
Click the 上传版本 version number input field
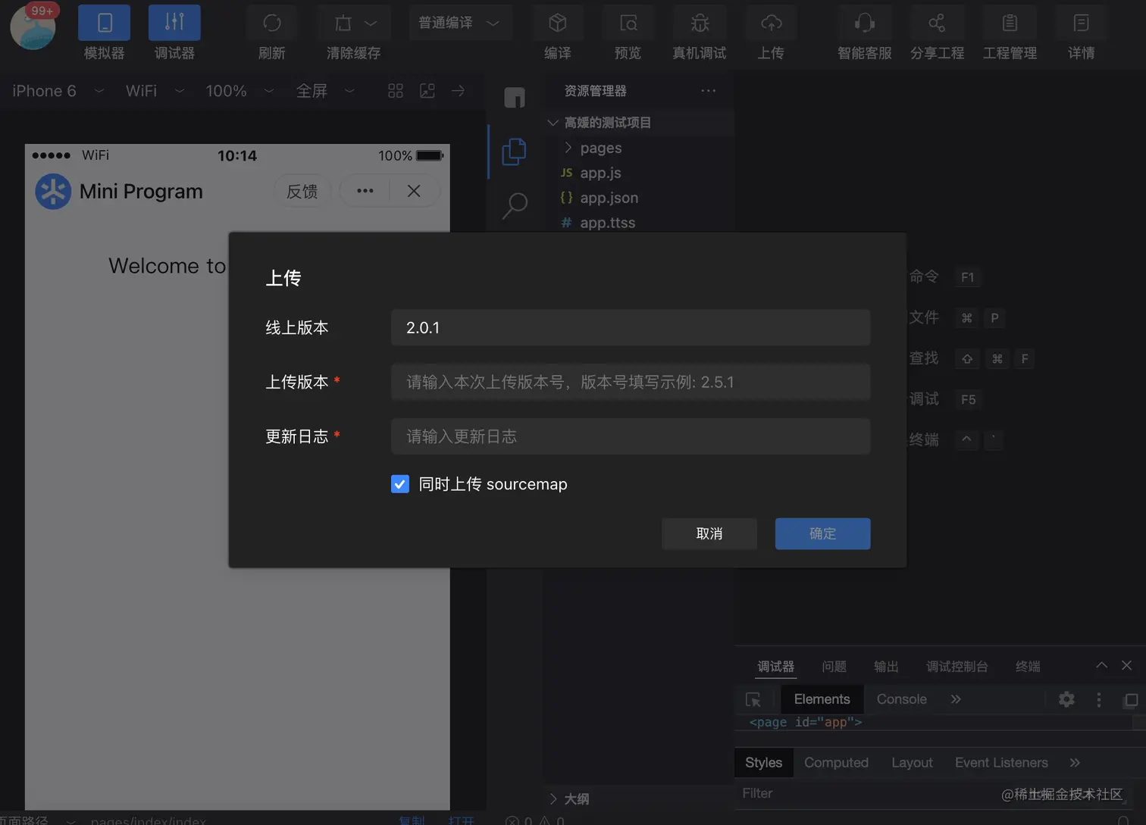[x=630, y=382]
